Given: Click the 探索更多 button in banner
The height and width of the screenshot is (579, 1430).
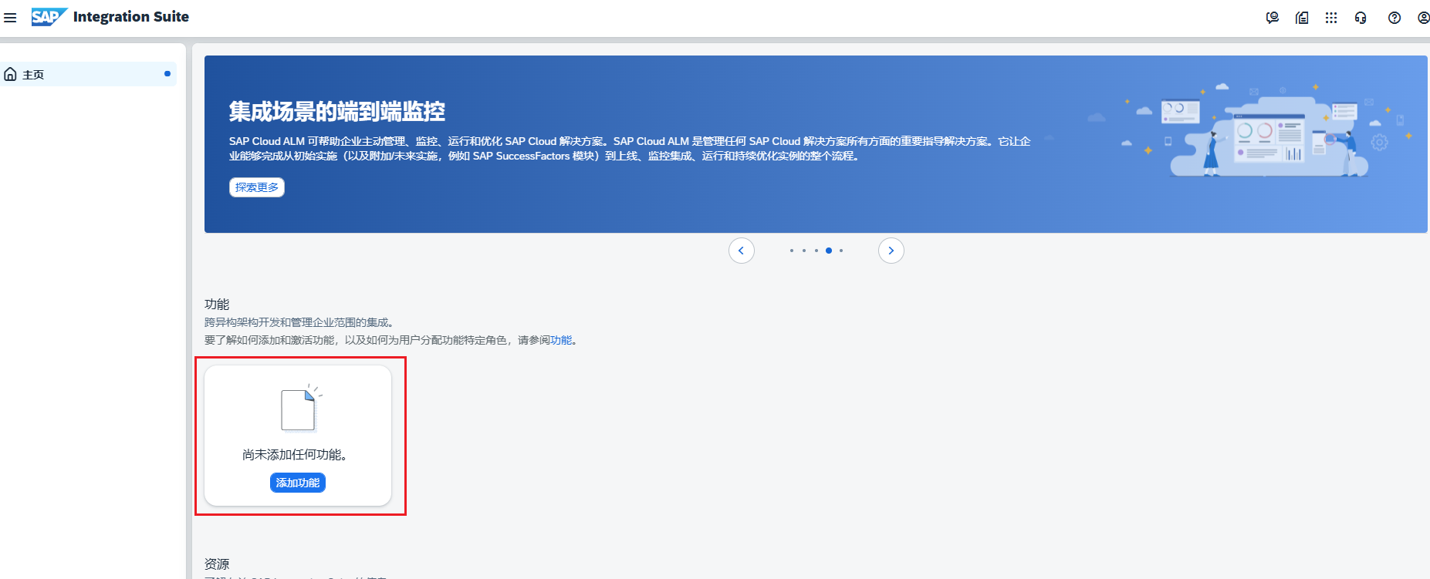Looking at the screenshot, I should tap(257, 187).
